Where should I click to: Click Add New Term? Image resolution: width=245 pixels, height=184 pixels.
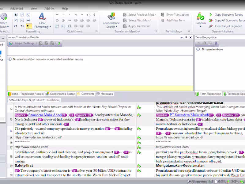(x=173, y=20)
